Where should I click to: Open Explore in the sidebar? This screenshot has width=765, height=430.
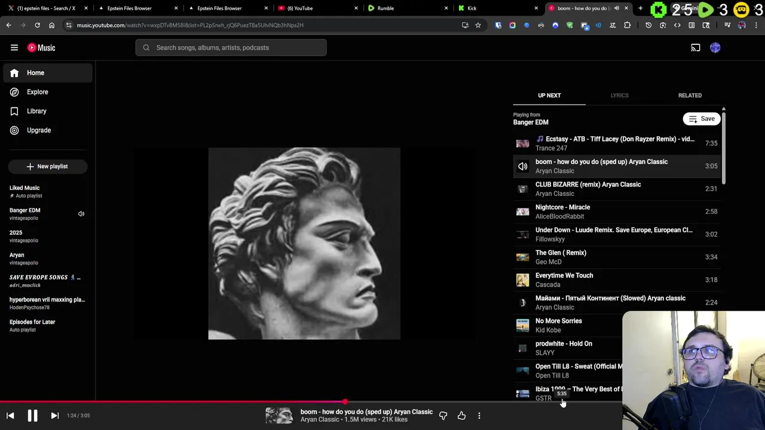pyautogui.click(x=48, y=92)
